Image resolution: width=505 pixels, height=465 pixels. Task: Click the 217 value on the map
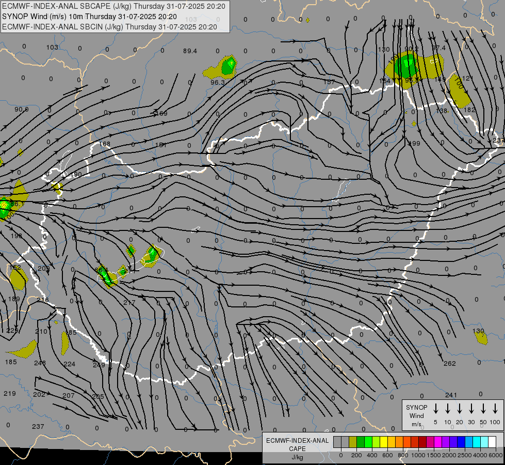click(129, 303)
